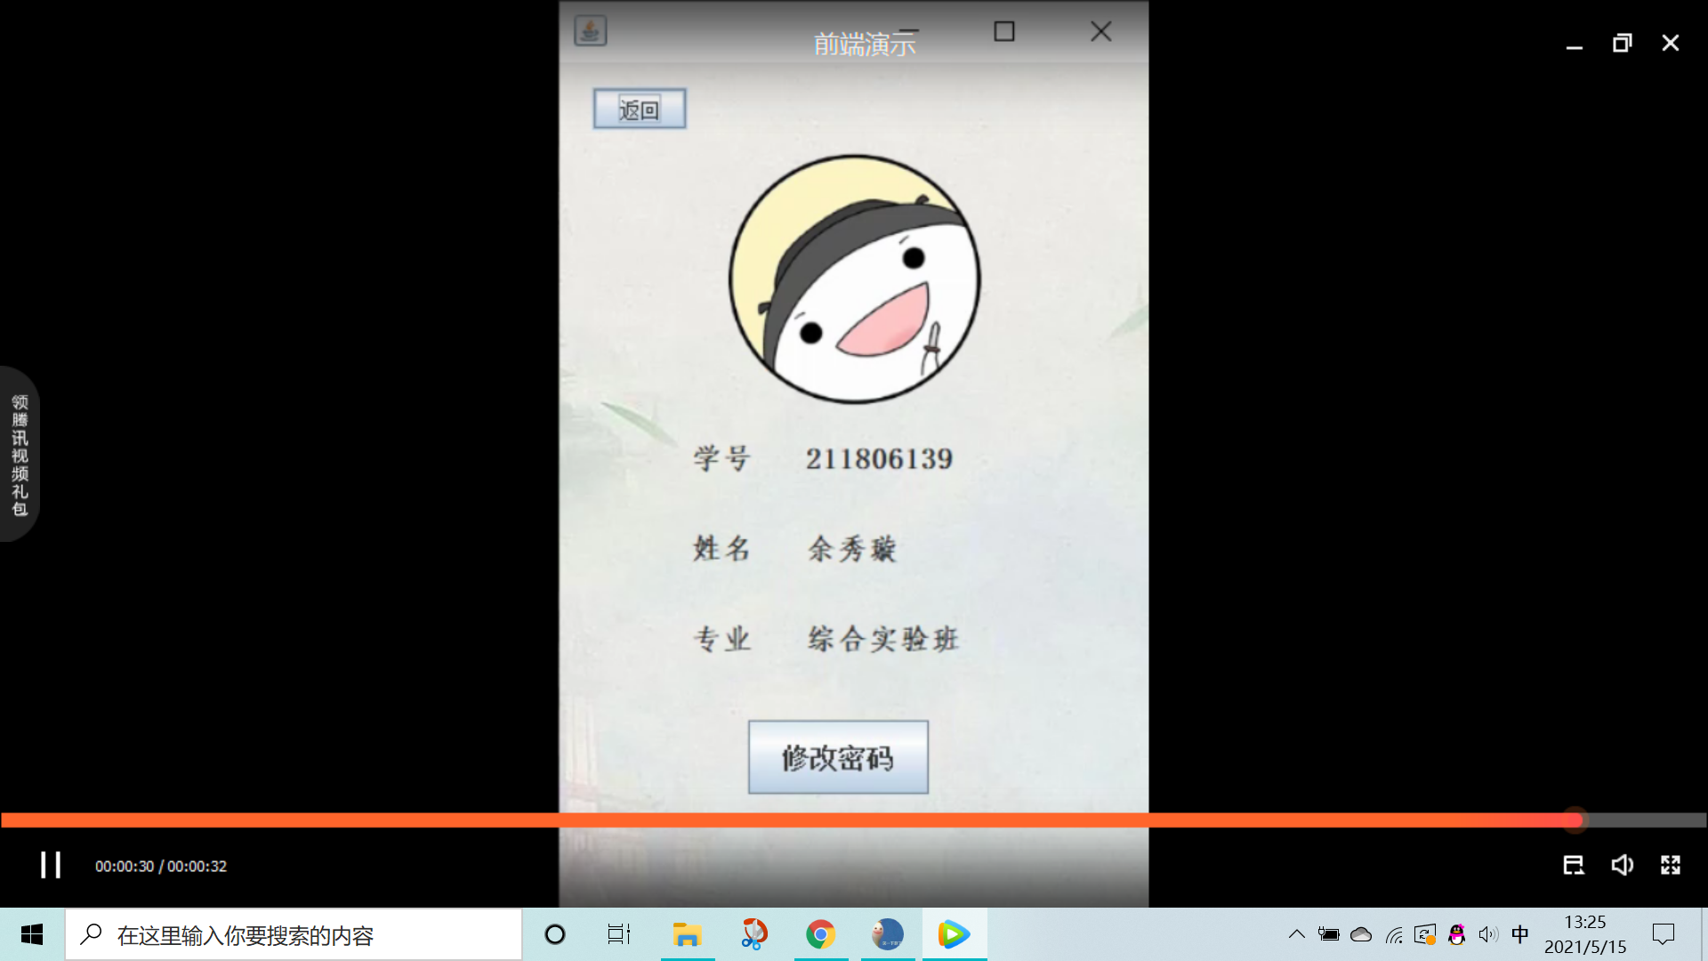
Task: Open File Explorer from taskbar
Action: tap(687, 934)
